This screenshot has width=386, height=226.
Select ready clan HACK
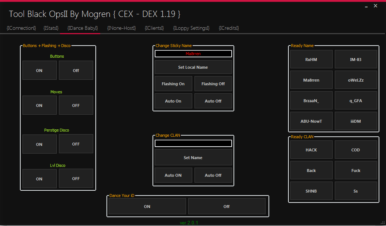(x=311, y=150)
